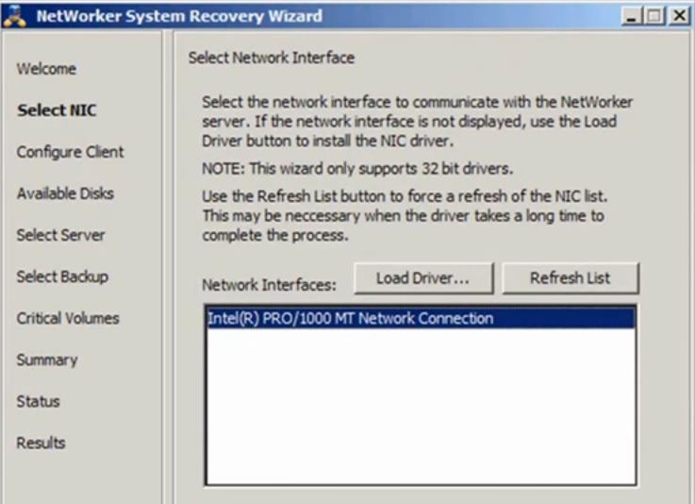Go to the Status step
Viewport: 695px width, 504px height.
click(38, 401)
